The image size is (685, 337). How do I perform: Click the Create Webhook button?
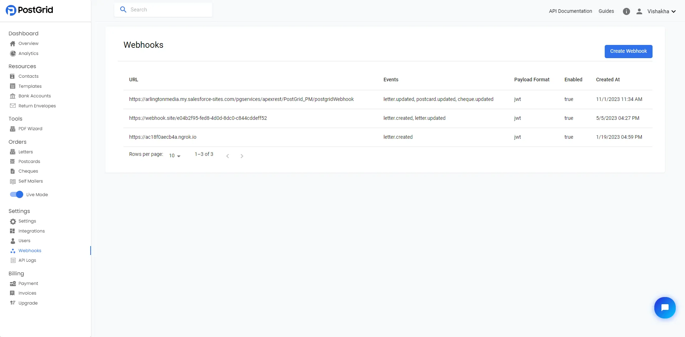tap(628, 51)
